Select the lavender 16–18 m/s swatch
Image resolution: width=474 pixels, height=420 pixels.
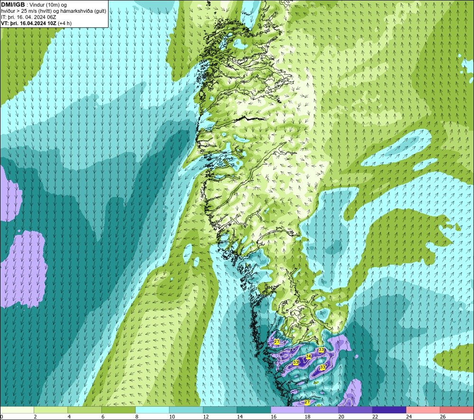(288, 410)
